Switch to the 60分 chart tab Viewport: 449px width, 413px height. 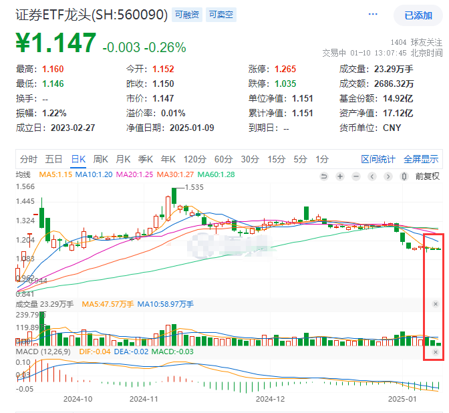click(x=223, y=159)
